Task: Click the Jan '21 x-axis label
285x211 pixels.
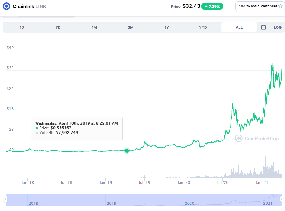Action: 262,183
